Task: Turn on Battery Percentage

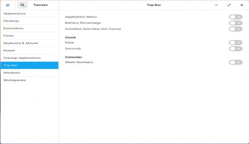Action: (x=235, y=23)
